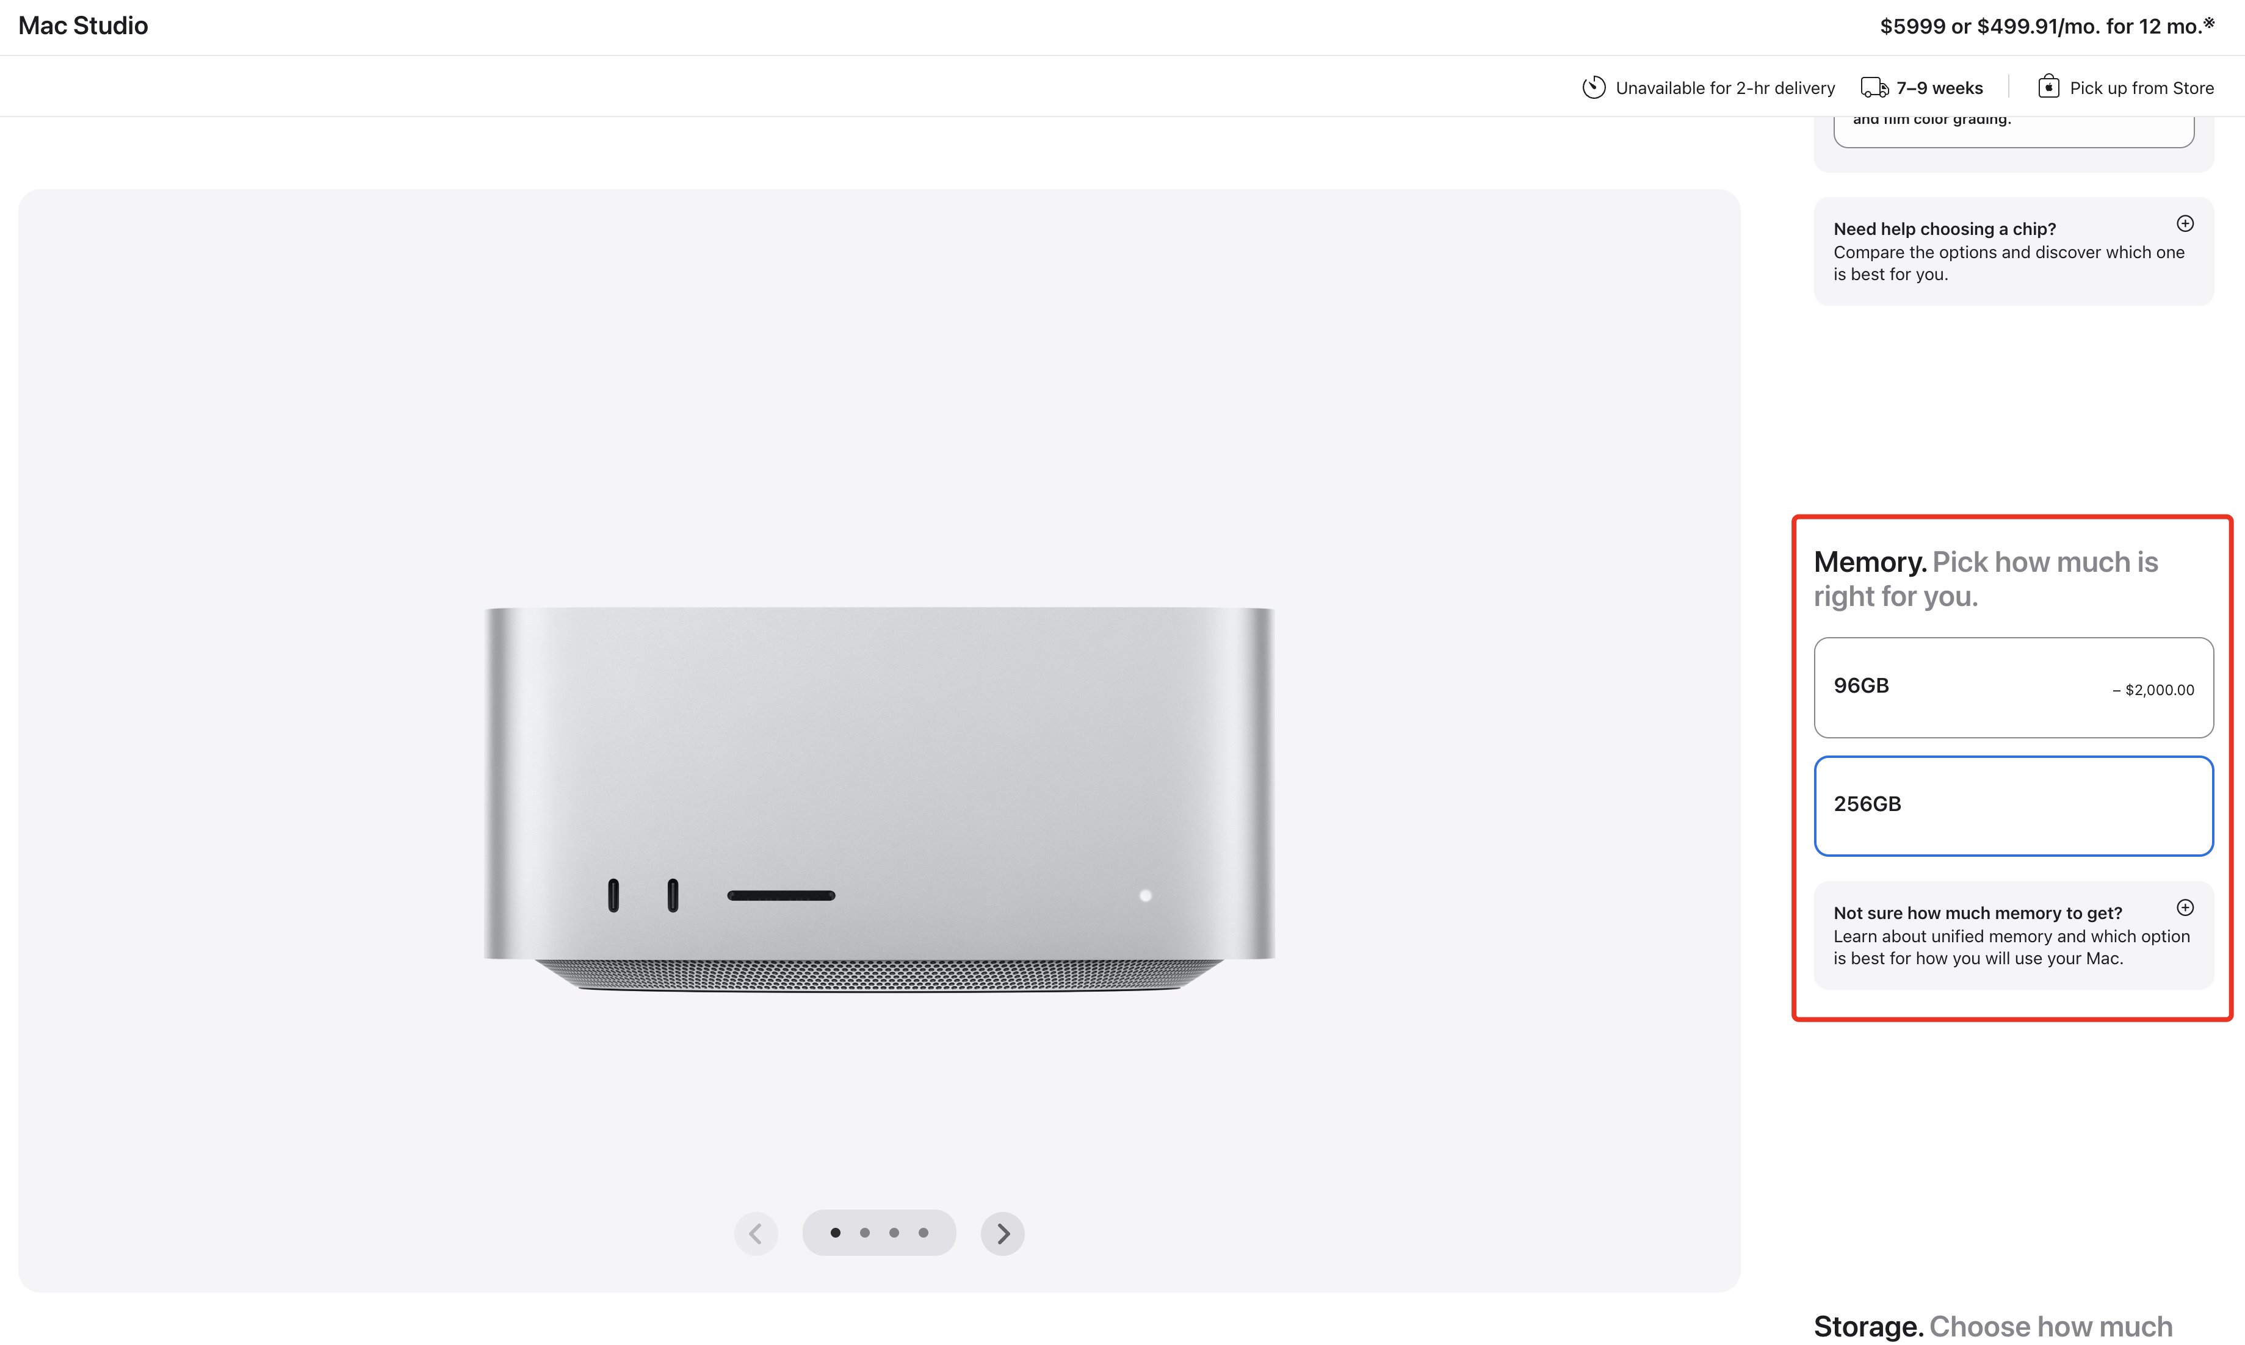This screenshot has height=1345, width=2245.
Task: Click the previous image arrow
Action: tap(756, 1233)
